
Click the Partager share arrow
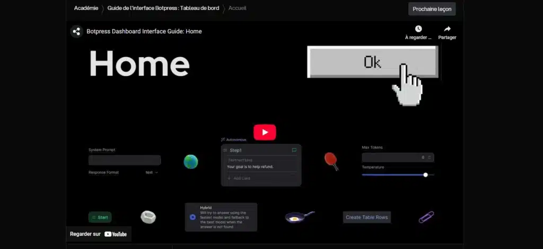coord(447,32)
